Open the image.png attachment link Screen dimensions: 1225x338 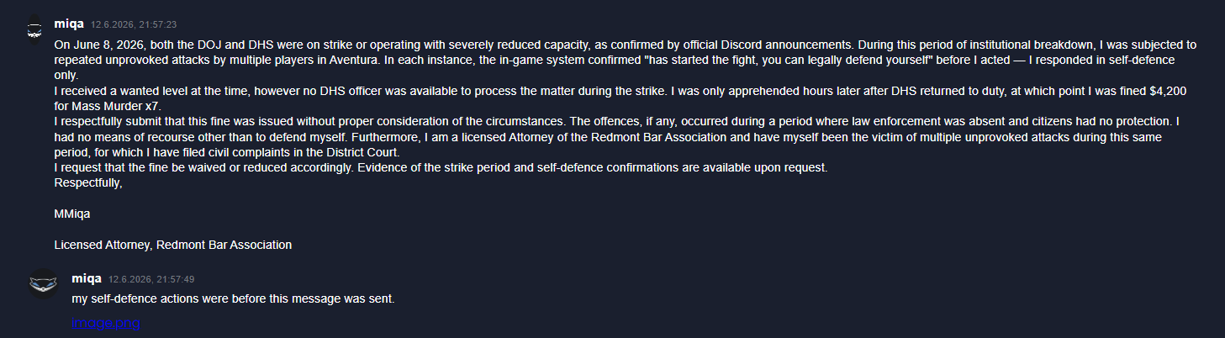[105, 323]
